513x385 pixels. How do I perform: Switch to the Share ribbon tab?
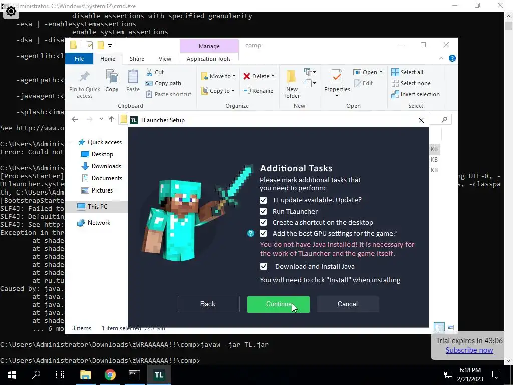coord(137,59)
